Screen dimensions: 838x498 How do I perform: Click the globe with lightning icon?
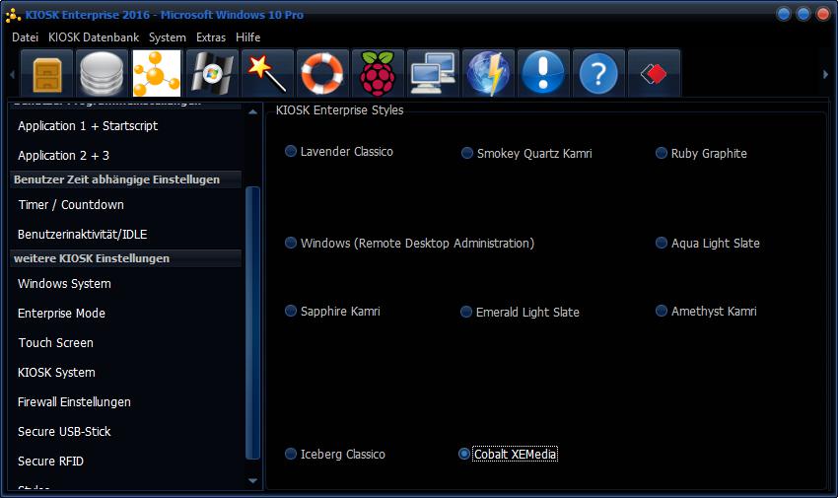point(488,73)
